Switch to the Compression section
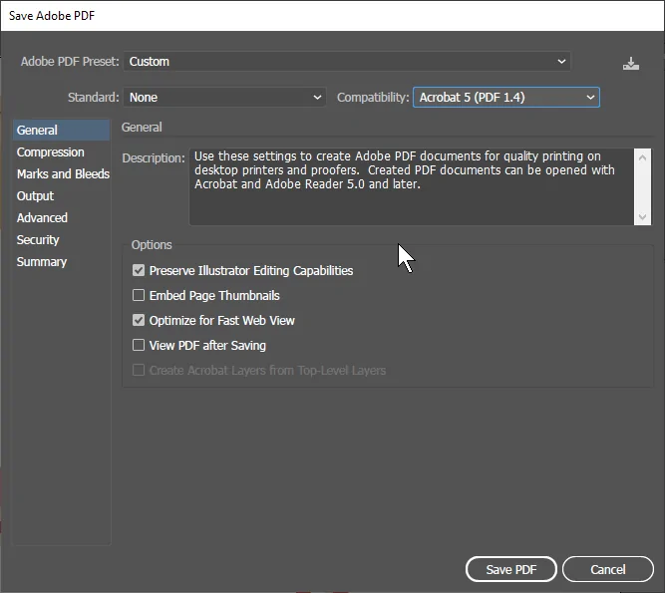The image size is (665, 593). (x=51, y=152)
